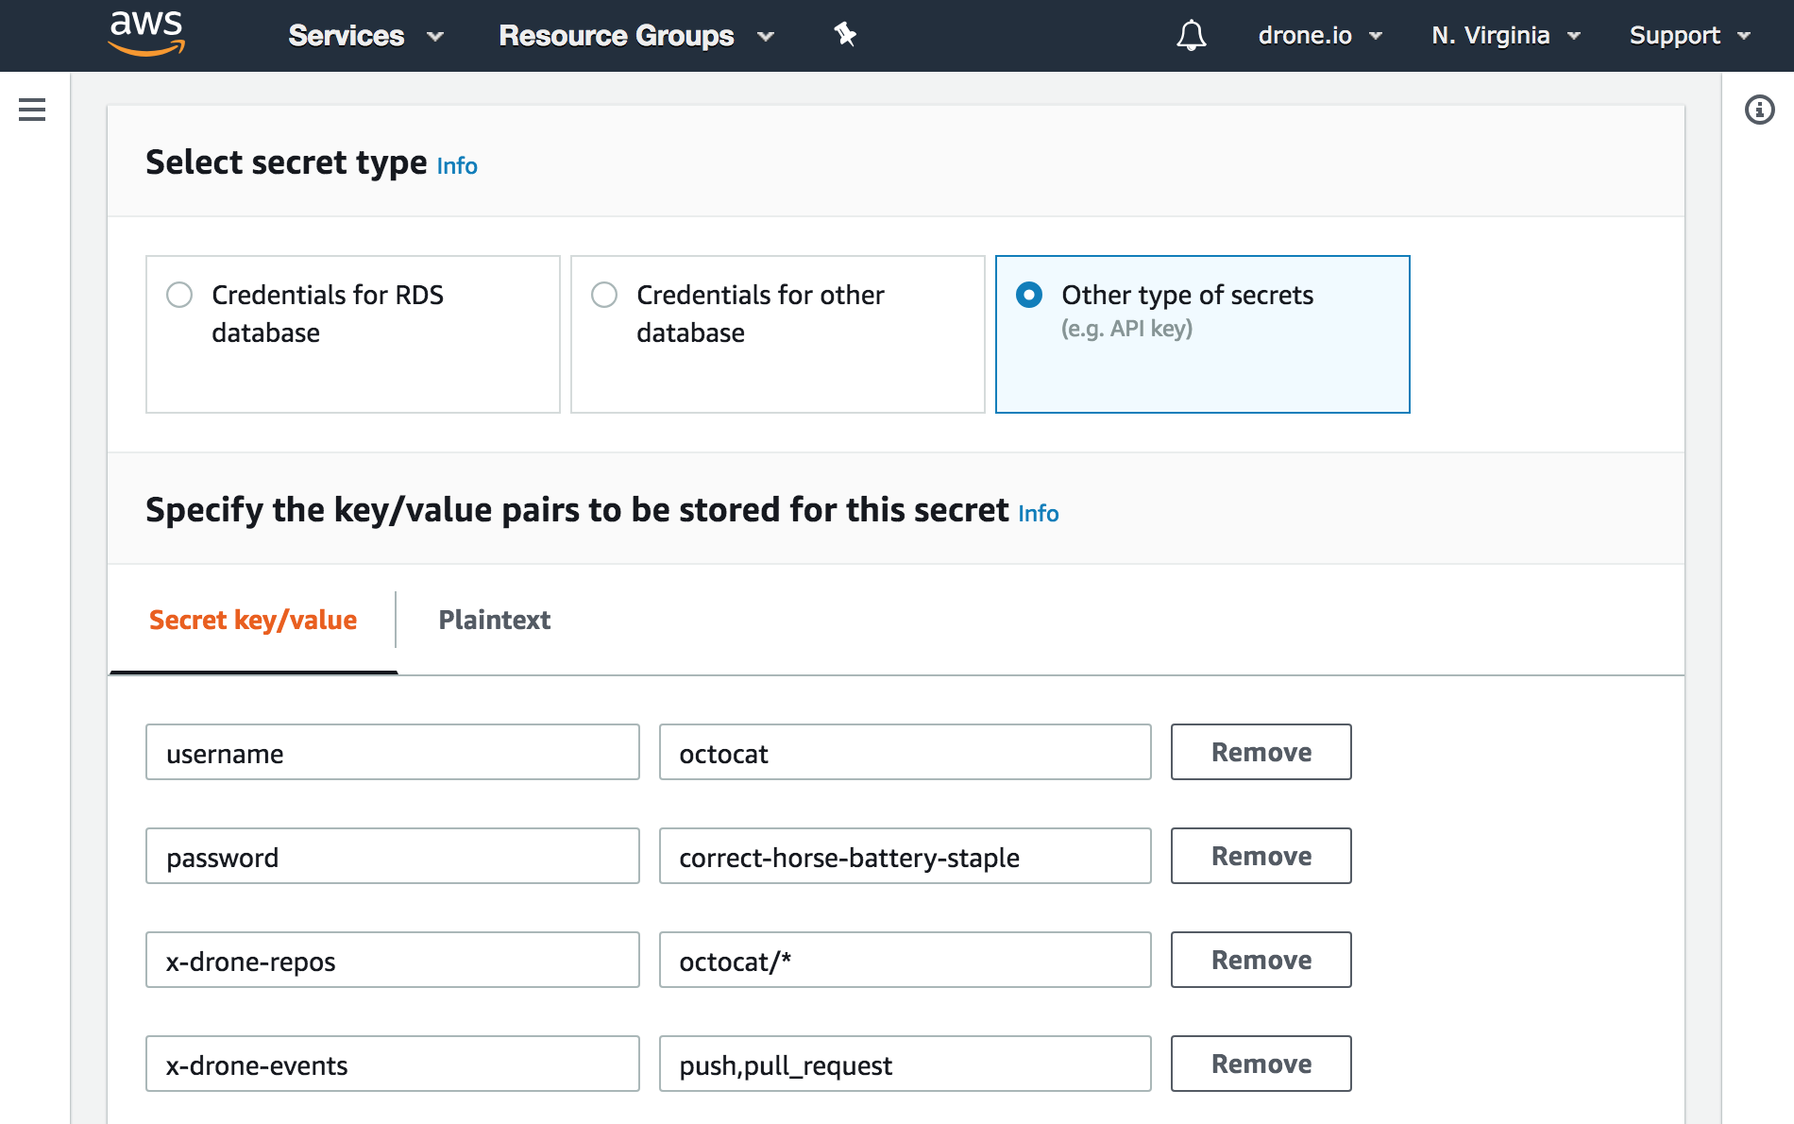Switch to the Secret key/value tab

coord(253,620)
